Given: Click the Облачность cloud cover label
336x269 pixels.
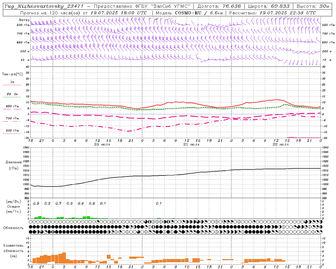Looking at the screenshot, I should point(13,228).
